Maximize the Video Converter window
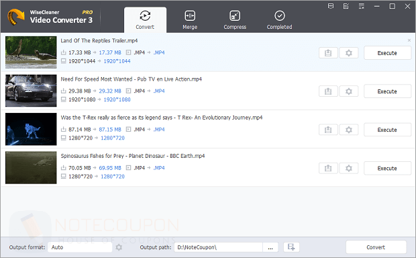 click(x=392, y=6)
